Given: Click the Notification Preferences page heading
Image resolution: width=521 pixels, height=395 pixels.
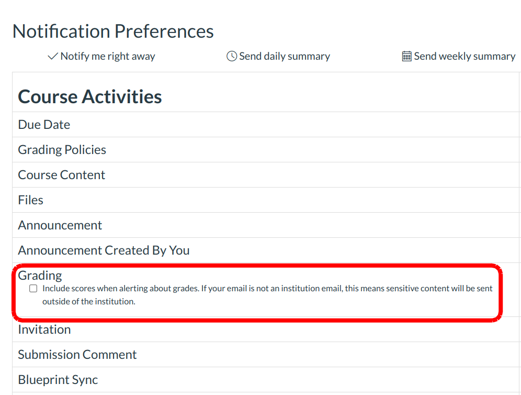Looking at the screenshot, I should tap(113, 31).
